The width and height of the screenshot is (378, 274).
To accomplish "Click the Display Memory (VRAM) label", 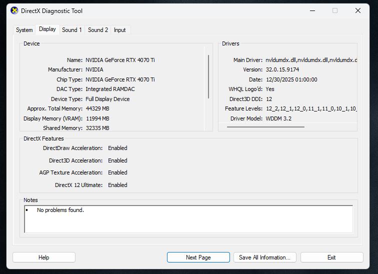I will coord(53,118).
